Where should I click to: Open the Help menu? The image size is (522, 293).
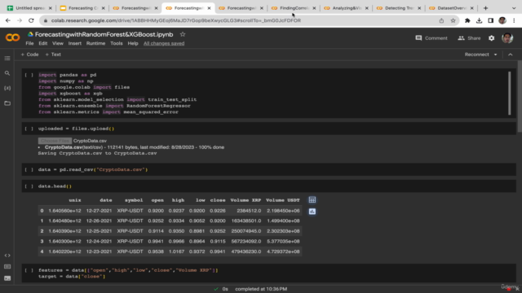(x=133, y=43)
